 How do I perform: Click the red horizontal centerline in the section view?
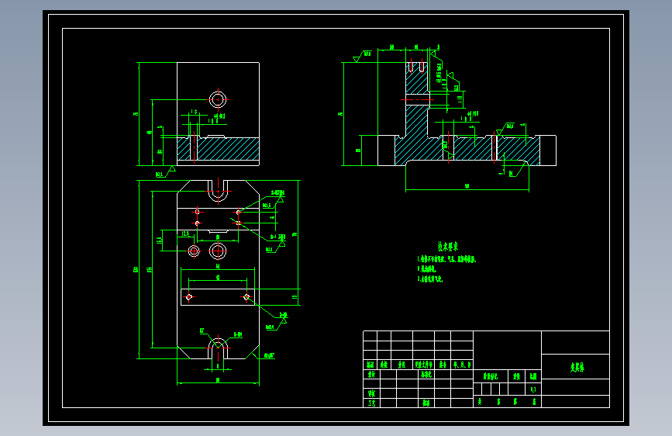click(x=417, y=99)
